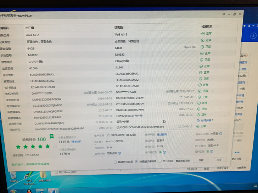The image size is (258, 193).
Task: Open the 新建文件夹 desktop folder
Action: [44, 176]
